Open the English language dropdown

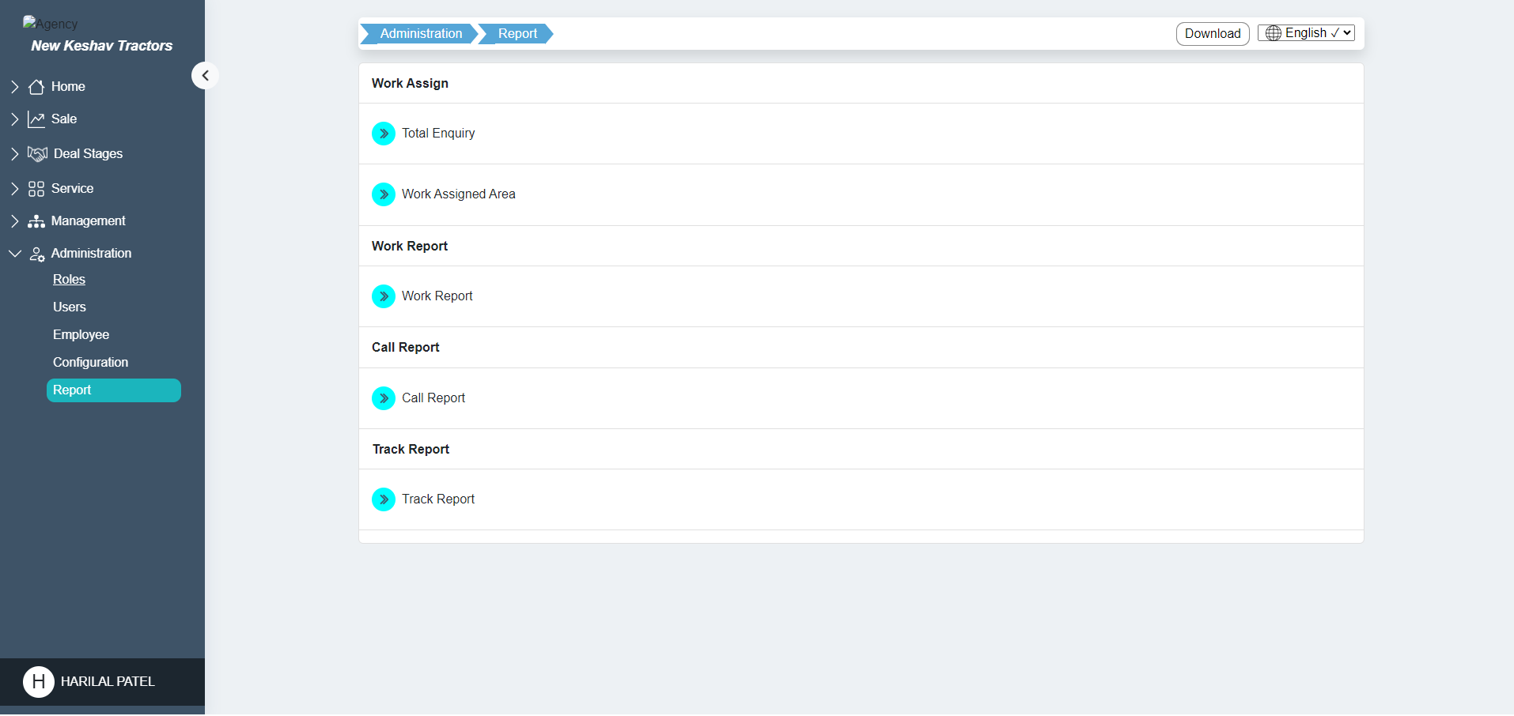coord(1306,33)
